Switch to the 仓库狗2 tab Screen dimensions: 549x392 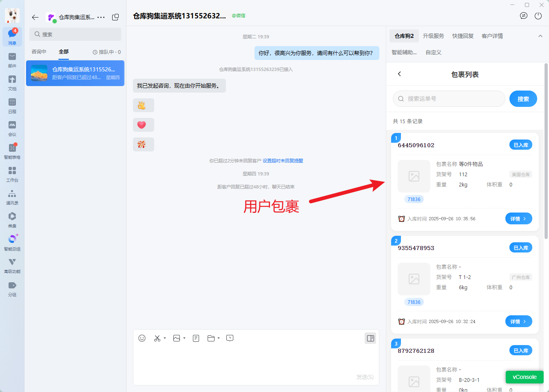point(404,36)
